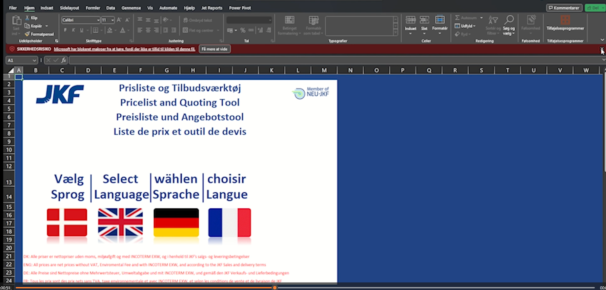Image resolution: width=606 pixels, height=290 pixels.
Task: Toggle italic (K) formatting
Action: [x=73, y=30]
